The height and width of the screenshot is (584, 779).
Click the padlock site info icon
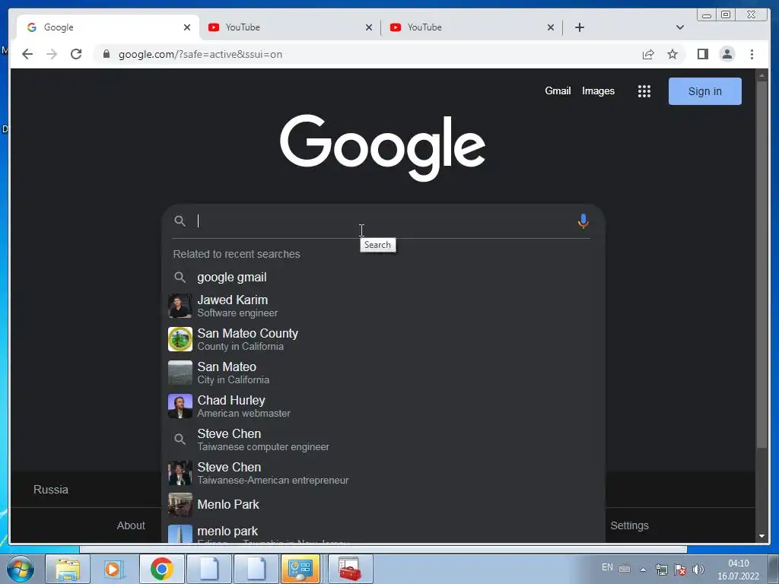click(x=107, y=54)
